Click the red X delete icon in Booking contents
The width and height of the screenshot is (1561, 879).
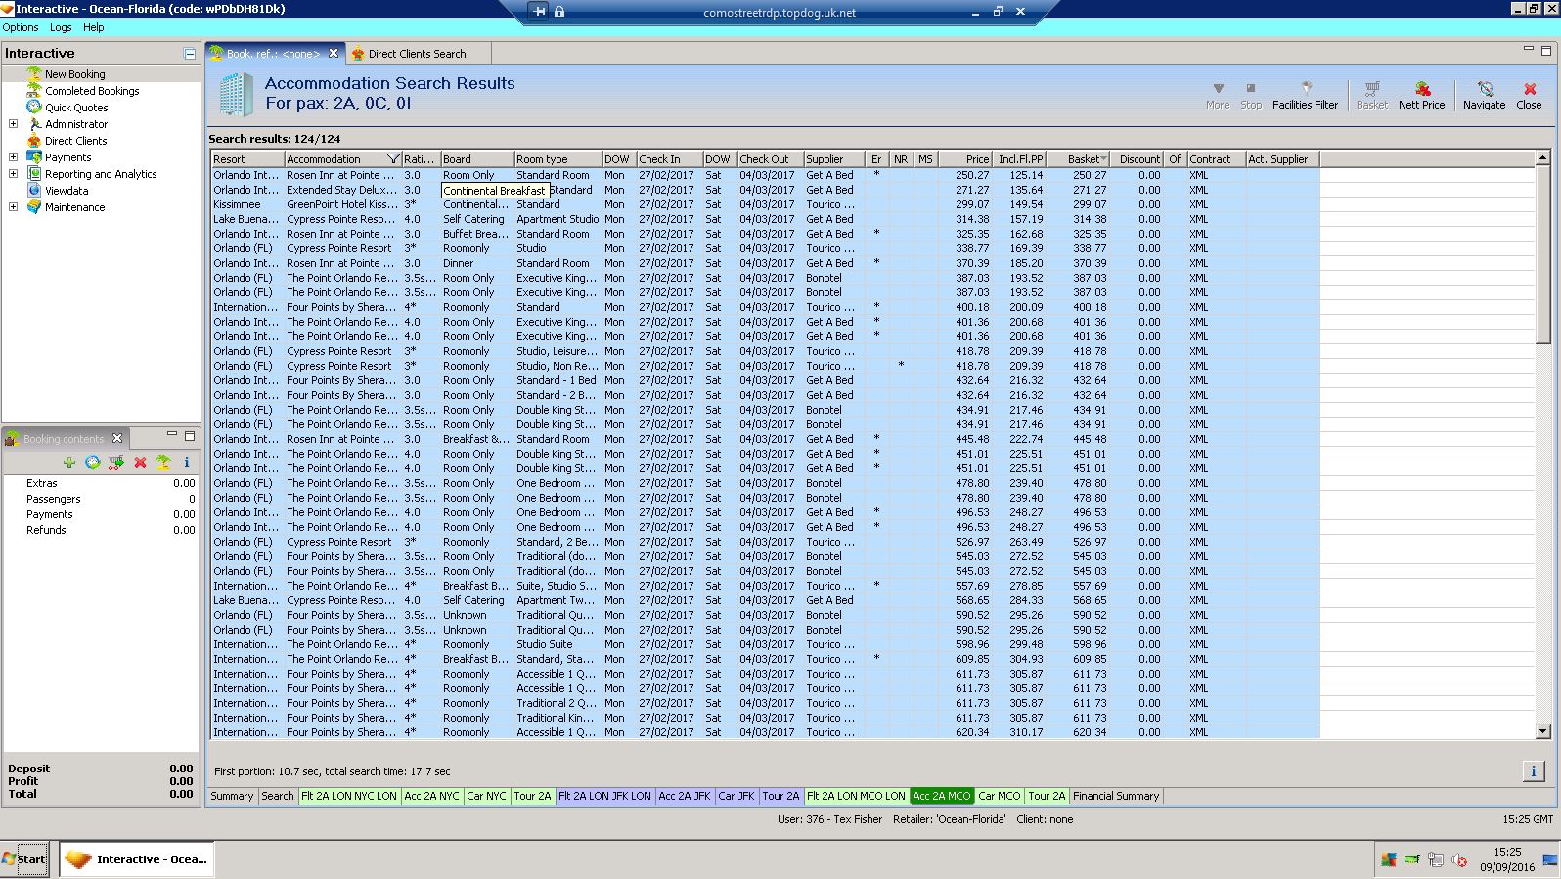coord(140,462)
